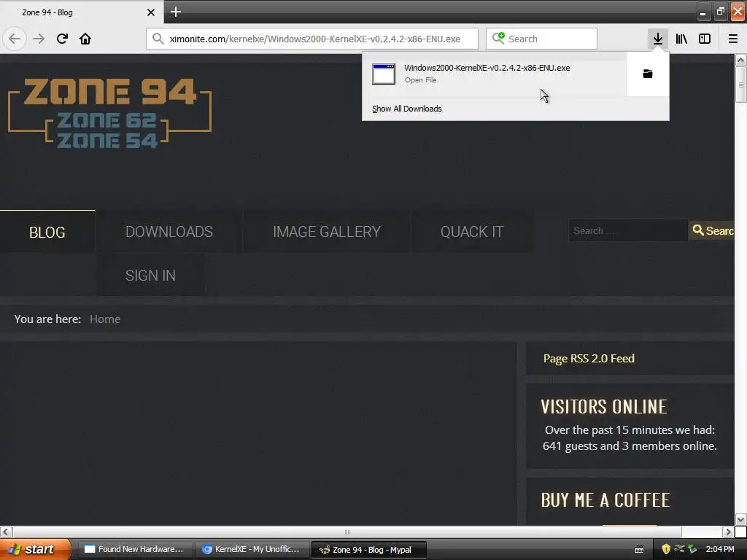Close the Zone 94 - Blog tab
Viewport: 747px width, 560px height.
(x=150, y=12)
